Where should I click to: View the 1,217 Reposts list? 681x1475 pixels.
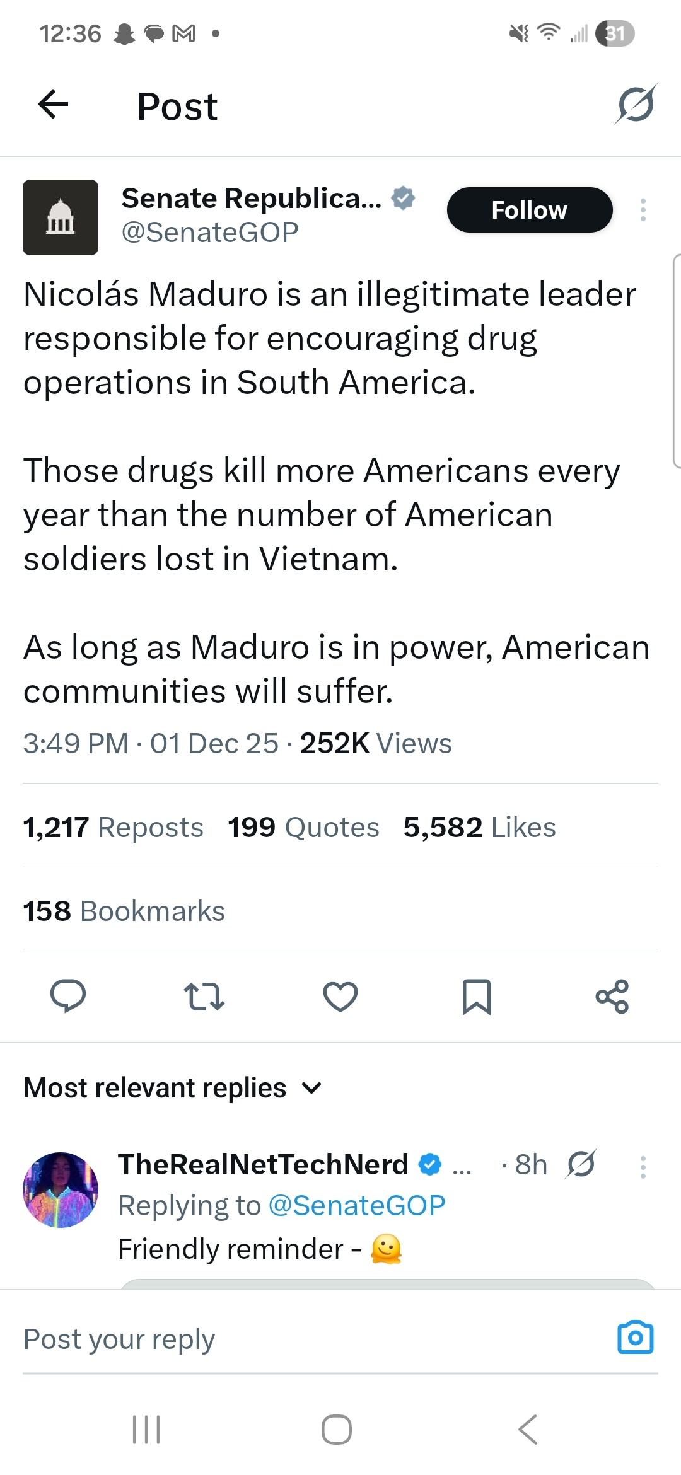coord(113,827)
